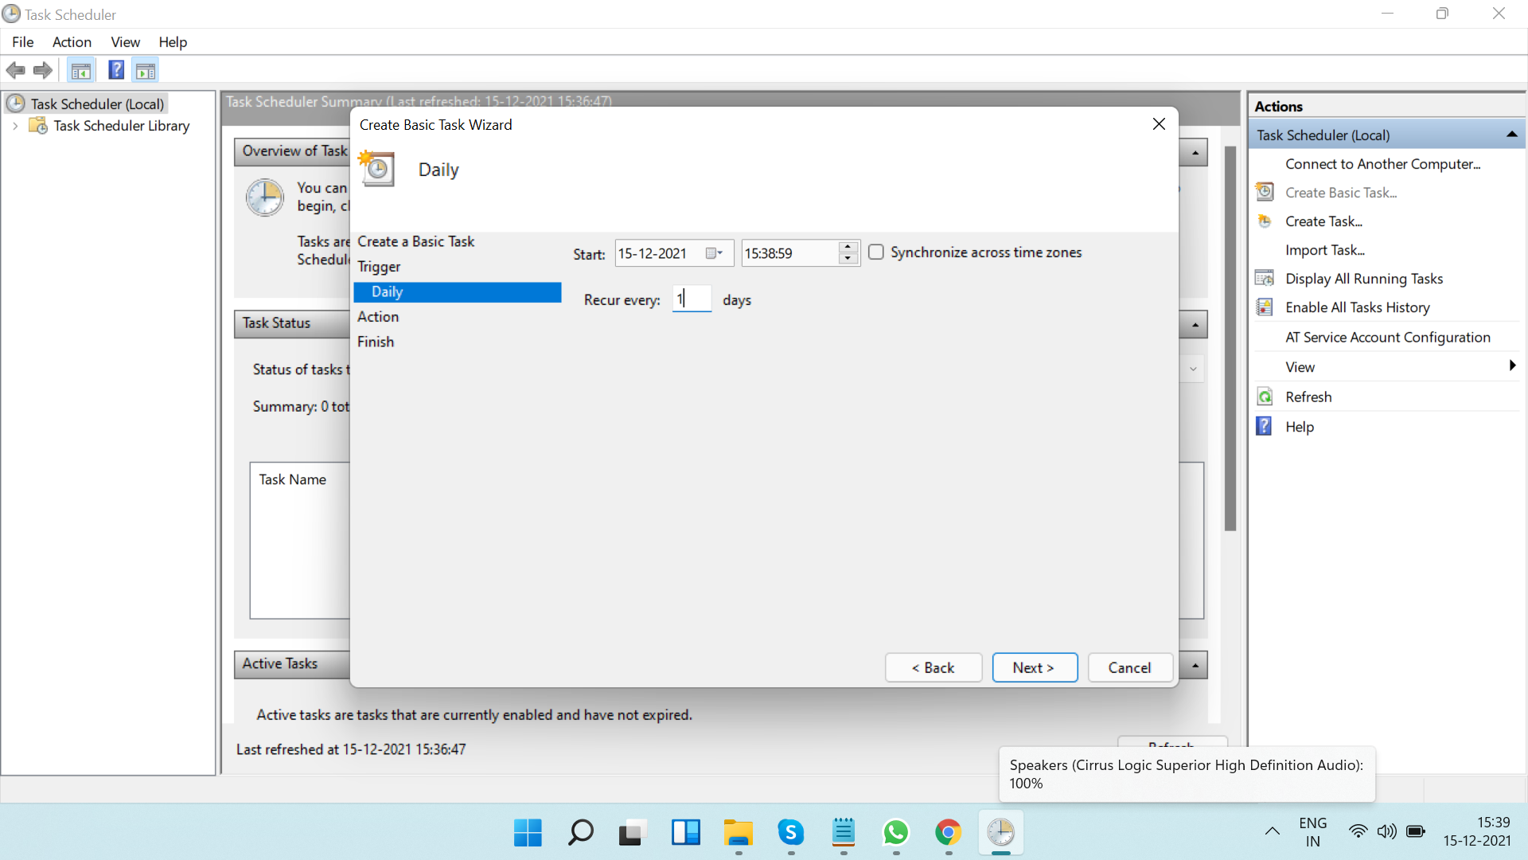Open the start date calendar dropdown

click(714, 253)
